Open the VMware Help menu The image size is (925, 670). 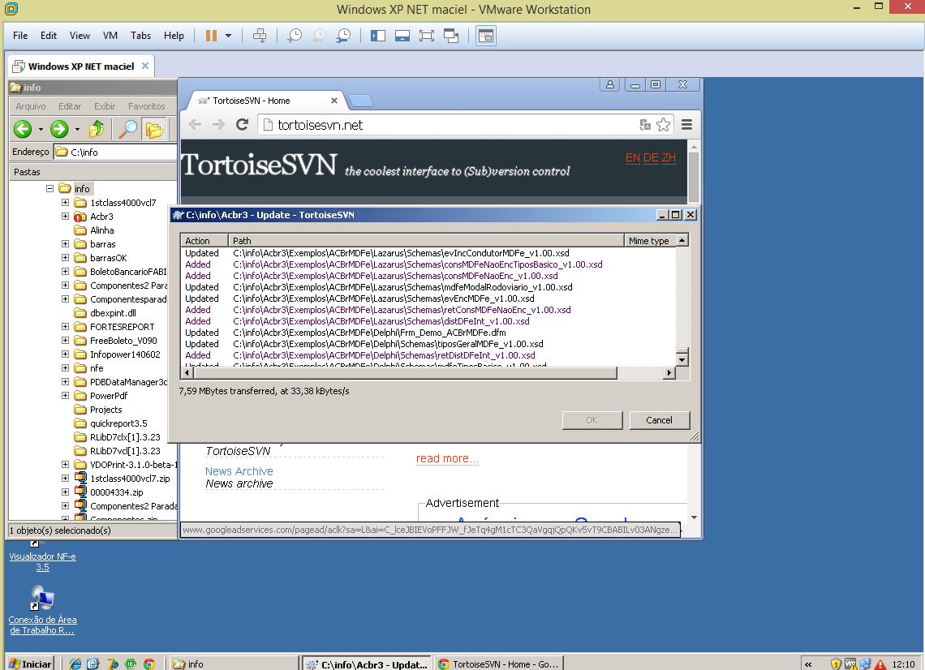click(174, 36)
